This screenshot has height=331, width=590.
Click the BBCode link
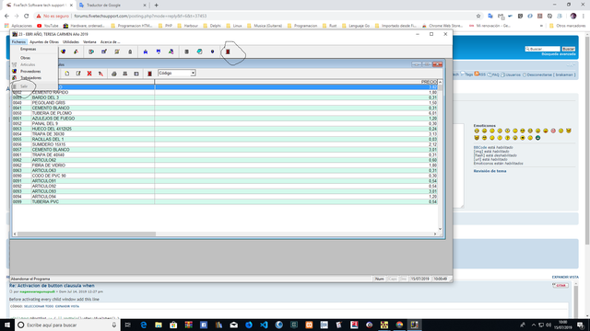480,147
